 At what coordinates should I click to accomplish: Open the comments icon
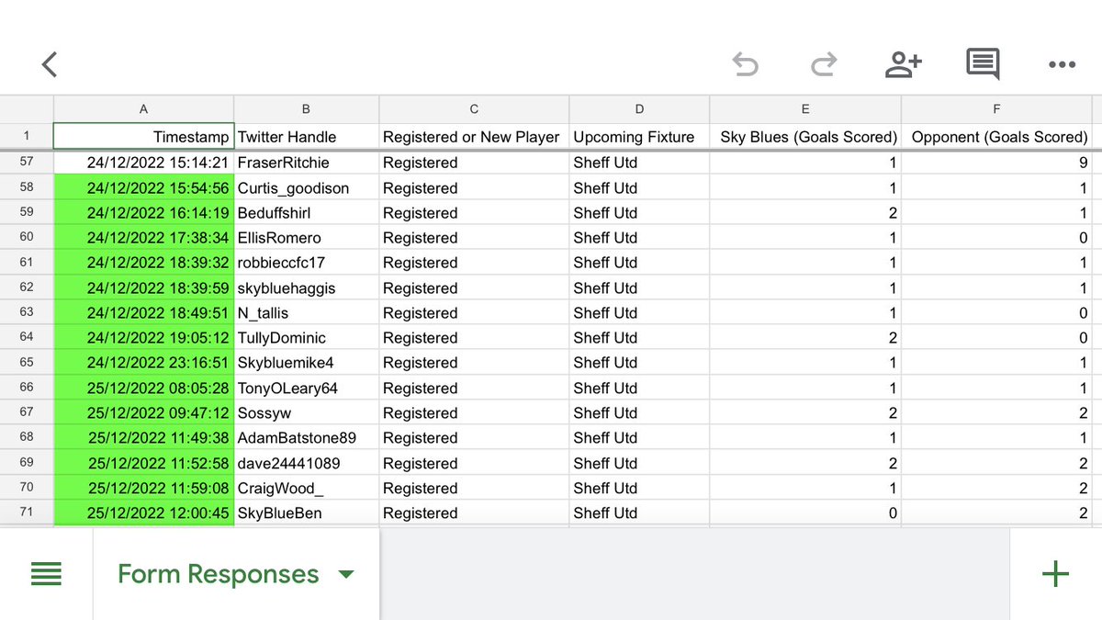click(983, 64)
